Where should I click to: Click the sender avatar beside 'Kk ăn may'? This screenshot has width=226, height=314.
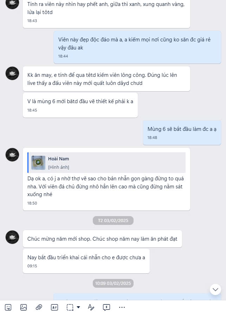[x=12, y=73]
